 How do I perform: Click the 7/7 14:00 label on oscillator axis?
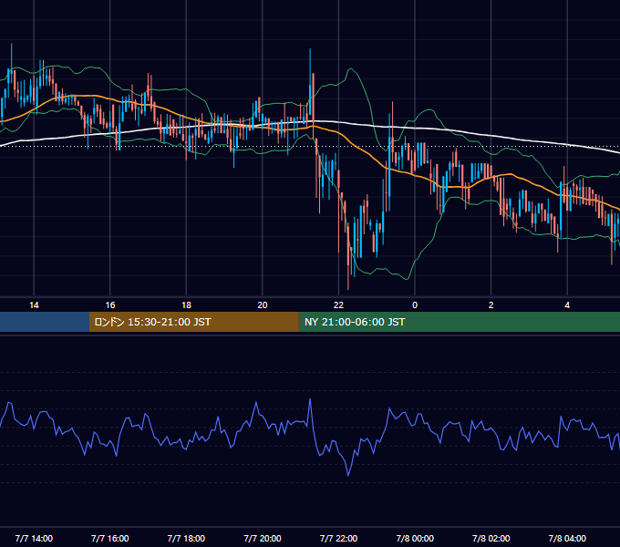pyautogui.click(x=34, y=538)
